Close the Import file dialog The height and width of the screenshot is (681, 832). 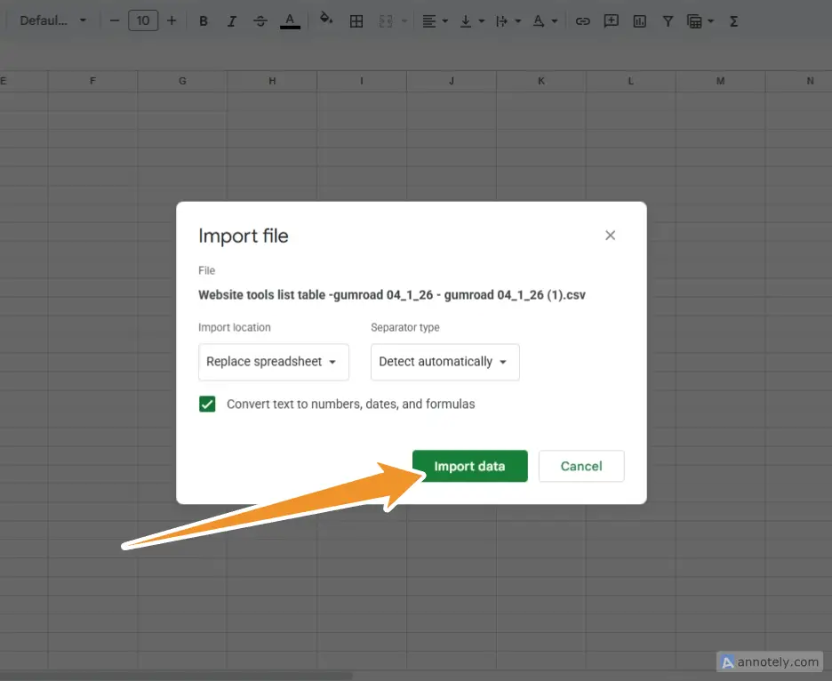pyautogui.click(x=610, y=236)
